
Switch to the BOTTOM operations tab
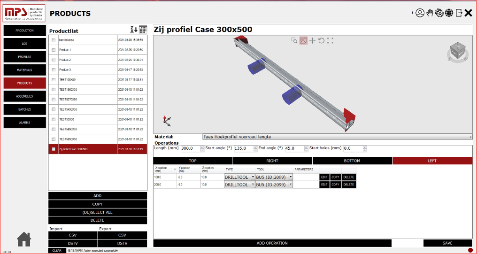tap(352, 161)
